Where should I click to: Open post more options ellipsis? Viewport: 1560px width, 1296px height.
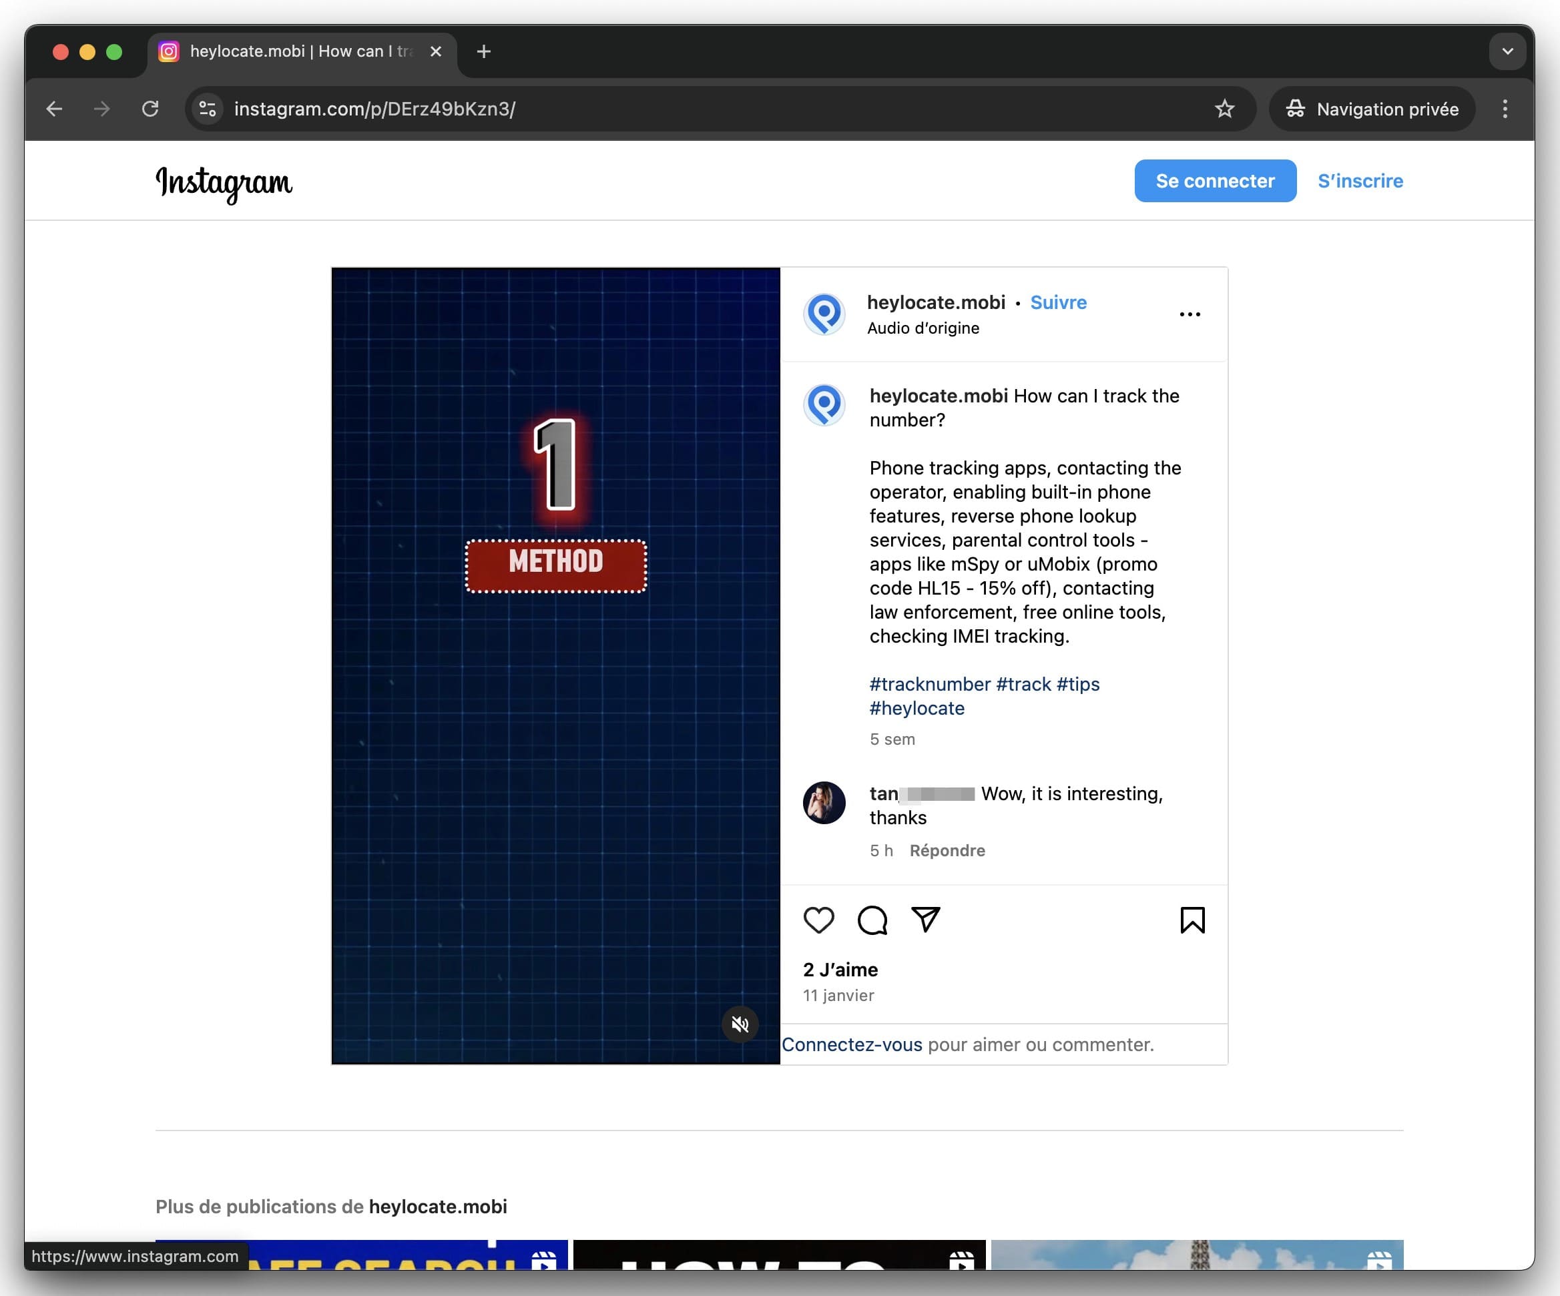[x=1190, y=314]
